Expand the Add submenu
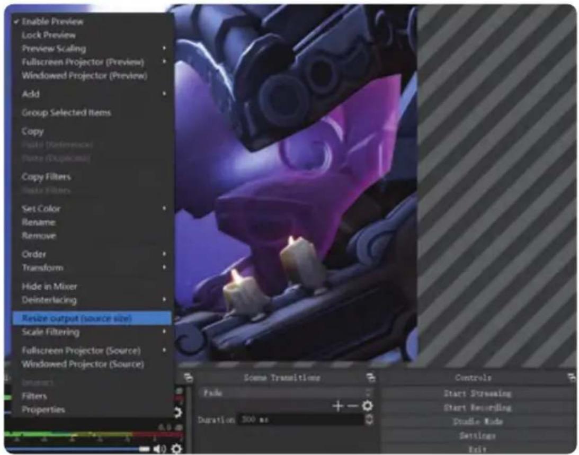Viewport: 579px width, 455px height. coord(92,94)
